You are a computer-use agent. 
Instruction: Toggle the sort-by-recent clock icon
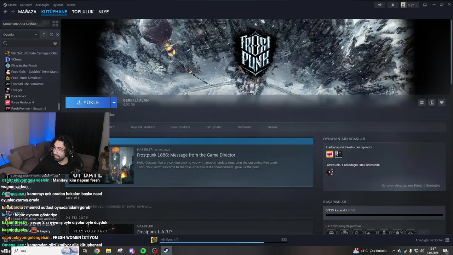pos(51,34)
